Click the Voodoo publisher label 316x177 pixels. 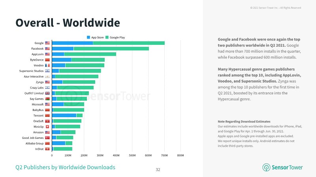pyautogui.click(x=38, y=65)
